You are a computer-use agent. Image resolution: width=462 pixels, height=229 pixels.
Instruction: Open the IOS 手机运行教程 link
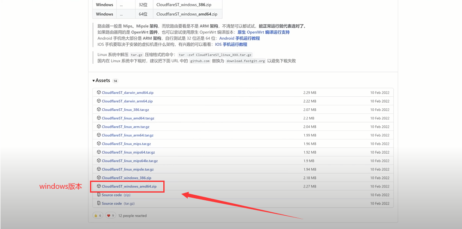[231, 44]
